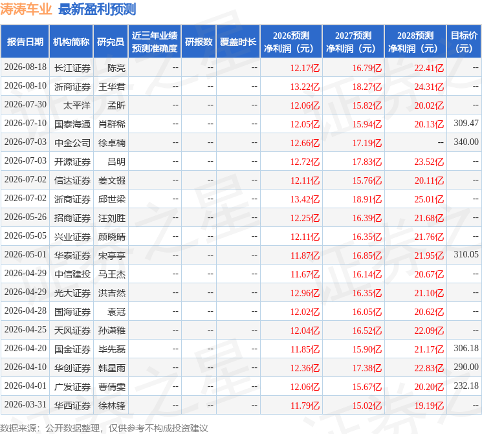The height and width of the screenshot is (434, 482).
Task: Select analyst 王华君 in the table
Action: (x=111, y=87)
